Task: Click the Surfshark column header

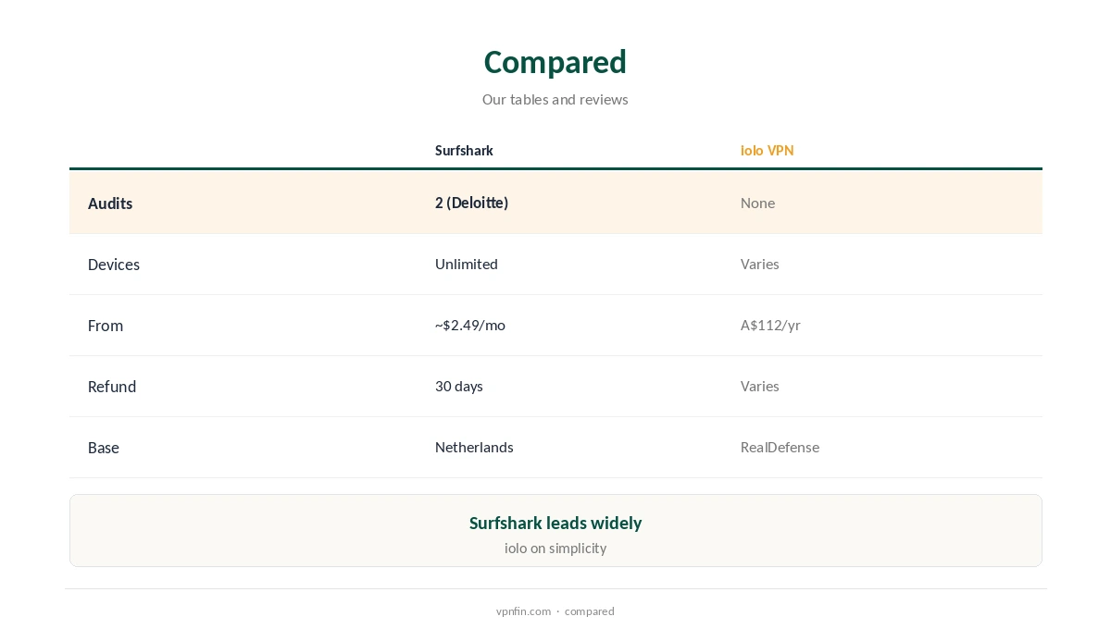Action: 464,150
